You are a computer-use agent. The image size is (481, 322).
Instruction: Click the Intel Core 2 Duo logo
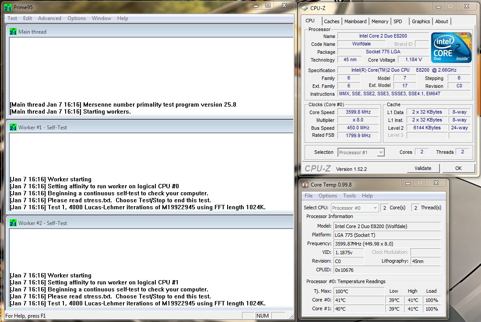tap(451, 48)
